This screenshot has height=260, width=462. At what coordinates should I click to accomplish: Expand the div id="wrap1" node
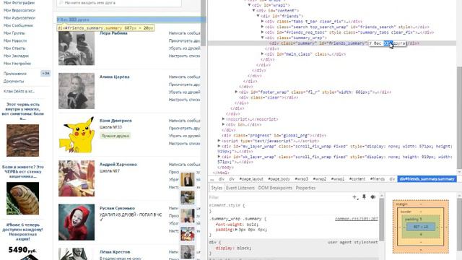[x=249, y=5]
